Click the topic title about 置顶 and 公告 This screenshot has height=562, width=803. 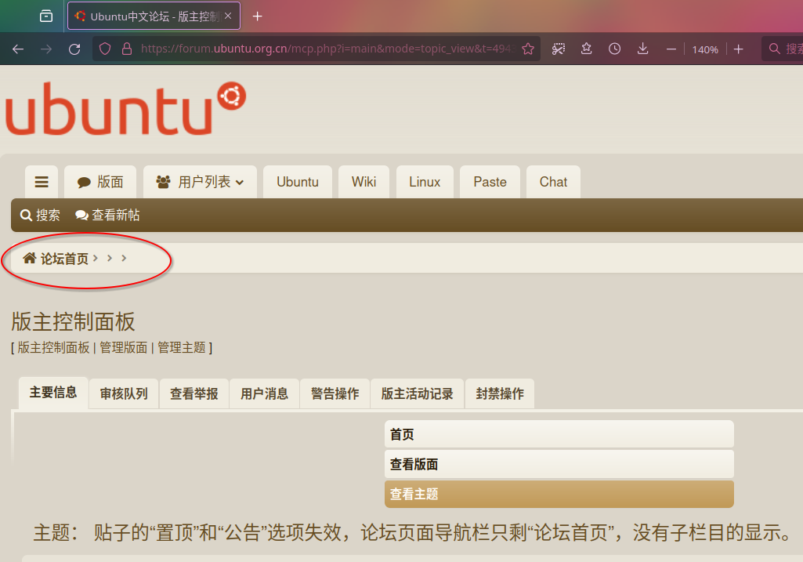[443, 533]
